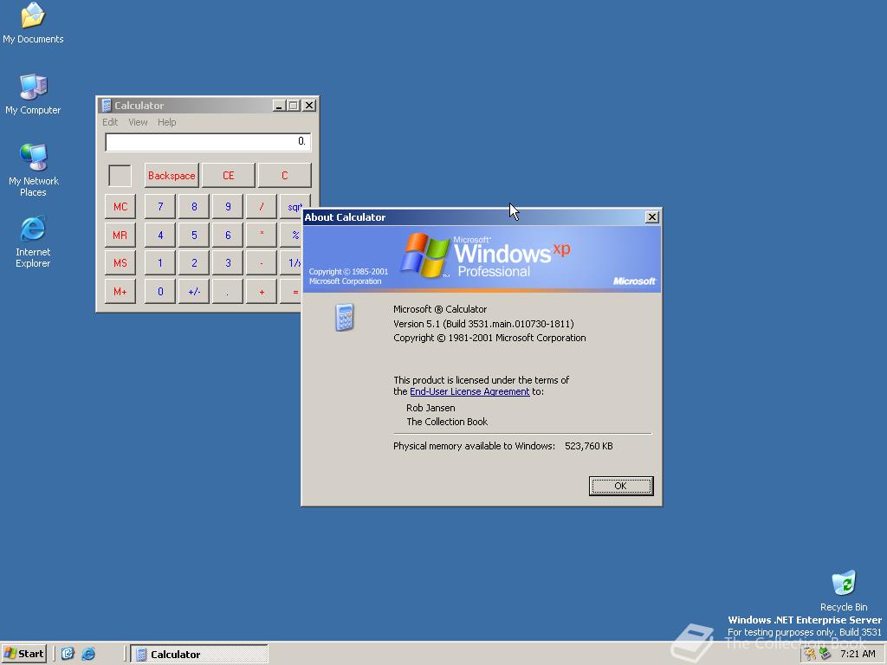
Task: Click the 4 key
Action: [160, 235]
